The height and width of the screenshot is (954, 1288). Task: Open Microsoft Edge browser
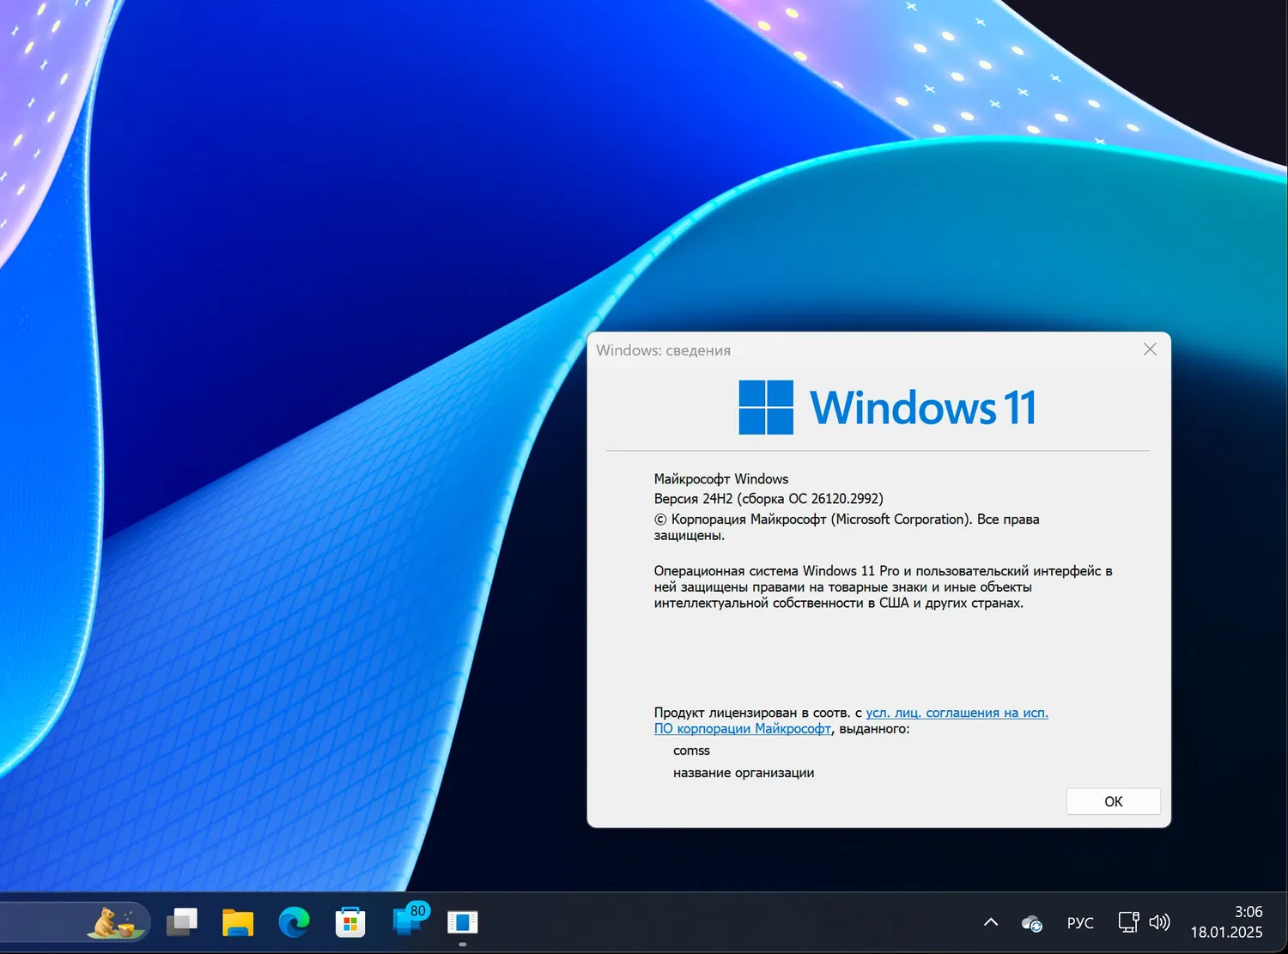294,921
